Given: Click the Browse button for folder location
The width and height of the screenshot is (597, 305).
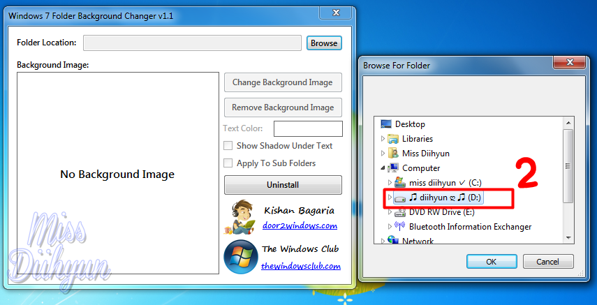Looking at the screenshot, I should pyautogui.click(x=324, y=43).
